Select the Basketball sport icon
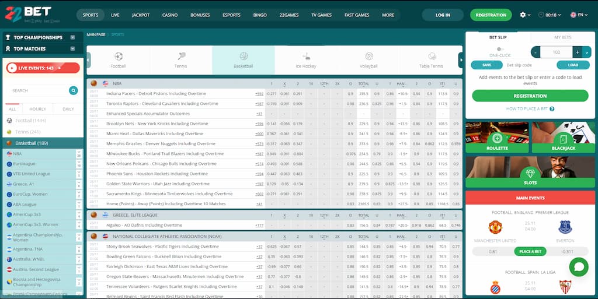This screenshot has height=299, width=598. point(244,57)
